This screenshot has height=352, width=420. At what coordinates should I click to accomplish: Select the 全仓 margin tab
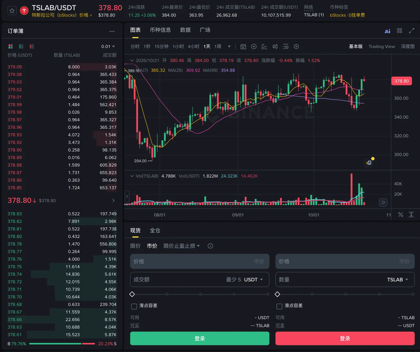click(x=155, y=230)
